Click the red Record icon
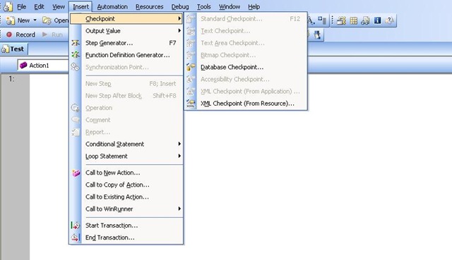This screenshot has width=452, height=260. (x=9, y=35)
